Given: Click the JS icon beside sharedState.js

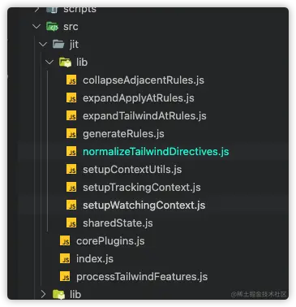Looking at the screenshot, I should click(x=71, y=223).
